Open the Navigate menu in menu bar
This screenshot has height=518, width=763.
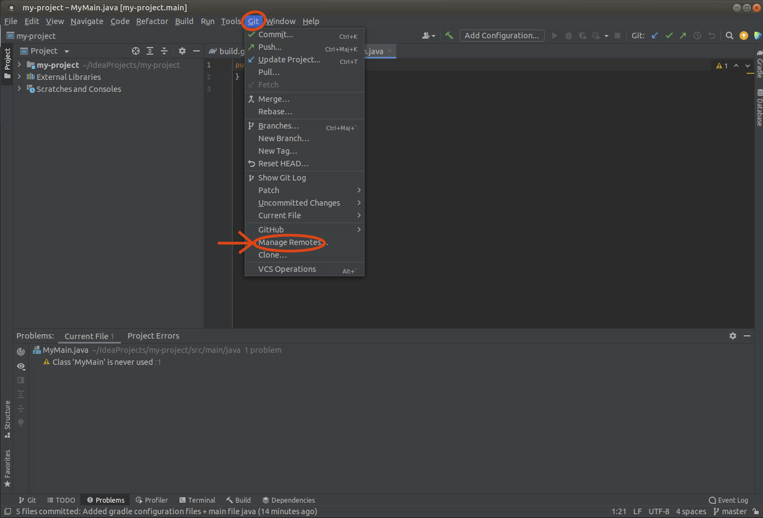(x=87, y=21)
